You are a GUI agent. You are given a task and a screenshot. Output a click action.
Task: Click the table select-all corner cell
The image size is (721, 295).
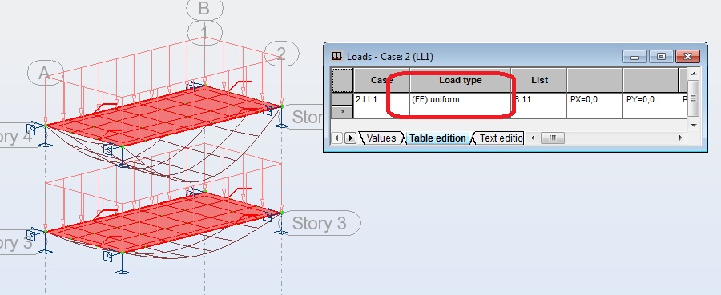[343, 80]
